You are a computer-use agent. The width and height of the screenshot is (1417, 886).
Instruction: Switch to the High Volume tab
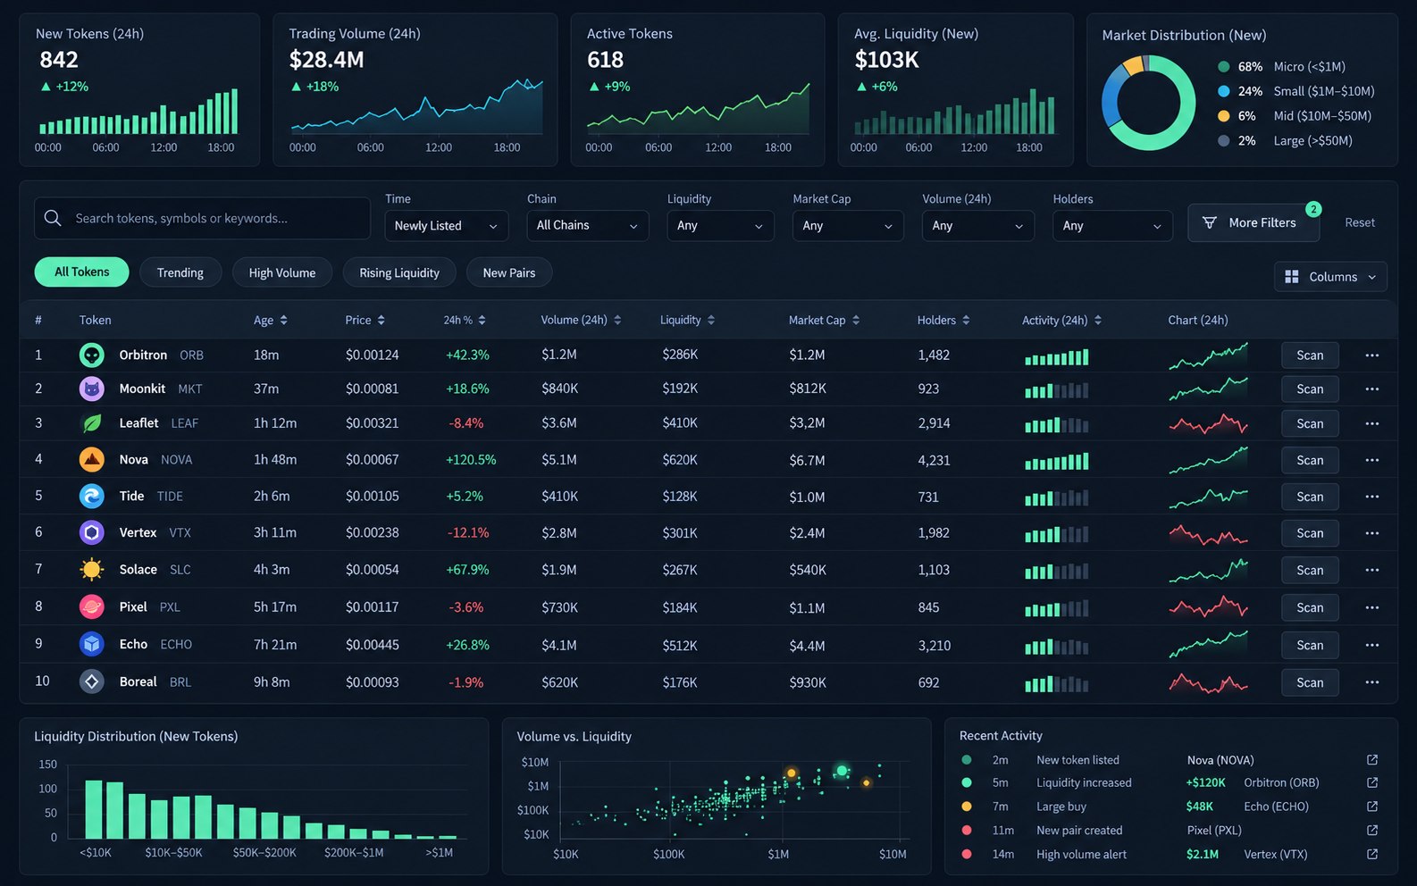coord(282,272)
